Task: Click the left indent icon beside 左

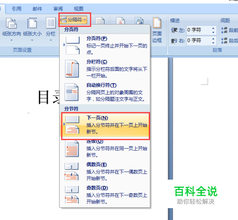Action: pyautogui.click(x=174, y=30)
